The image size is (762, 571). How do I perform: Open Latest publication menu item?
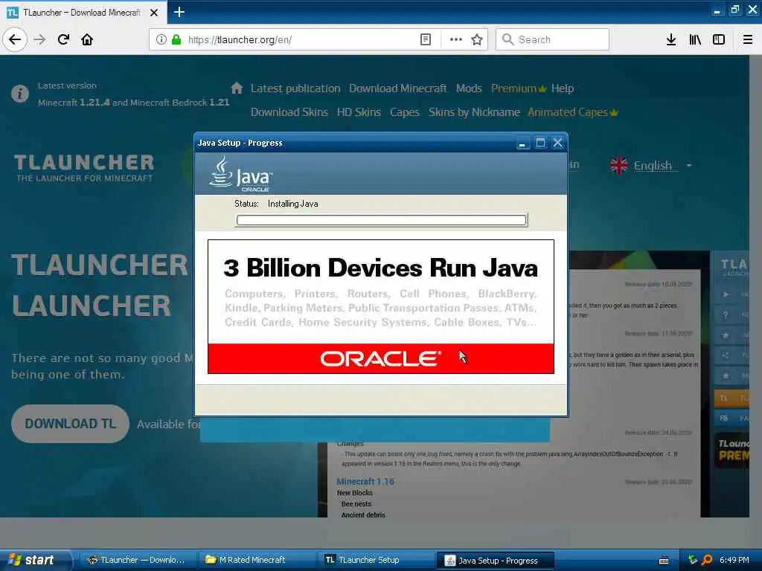[295, 88]
